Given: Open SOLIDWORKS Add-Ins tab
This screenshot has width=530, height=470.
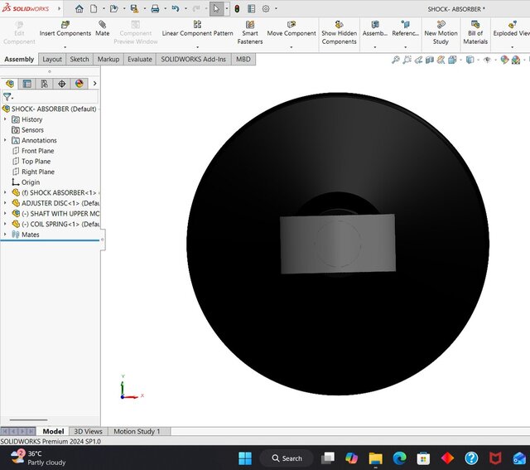Looking at the screenshot, I should [x=193, y=59].
